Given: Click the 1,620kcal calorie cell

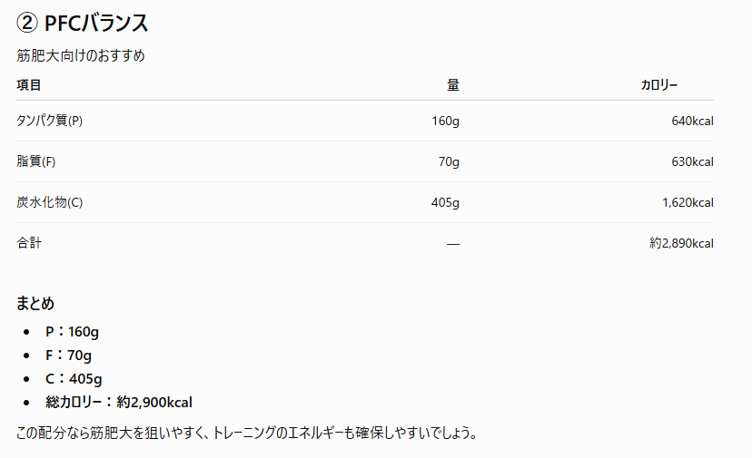Looking at the screenshot, I should pos(688,202).
